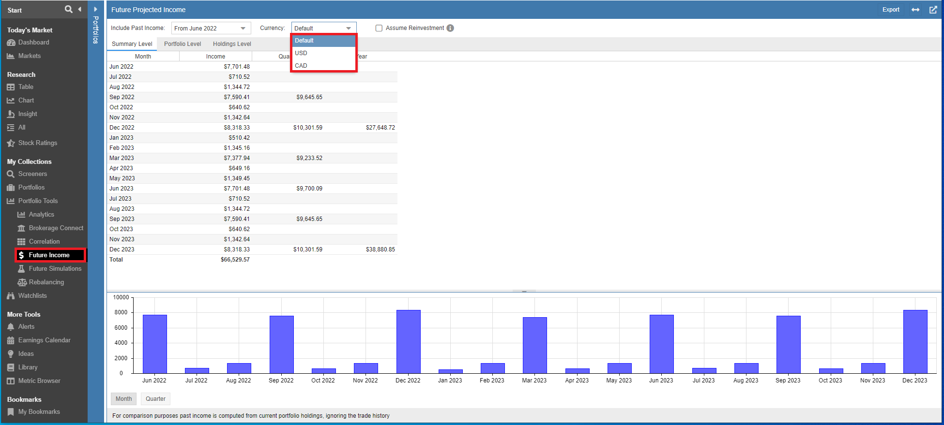Click the splitter handle between table and chart
The width and height of the screenshot is (944, 425).
(524, 291)
